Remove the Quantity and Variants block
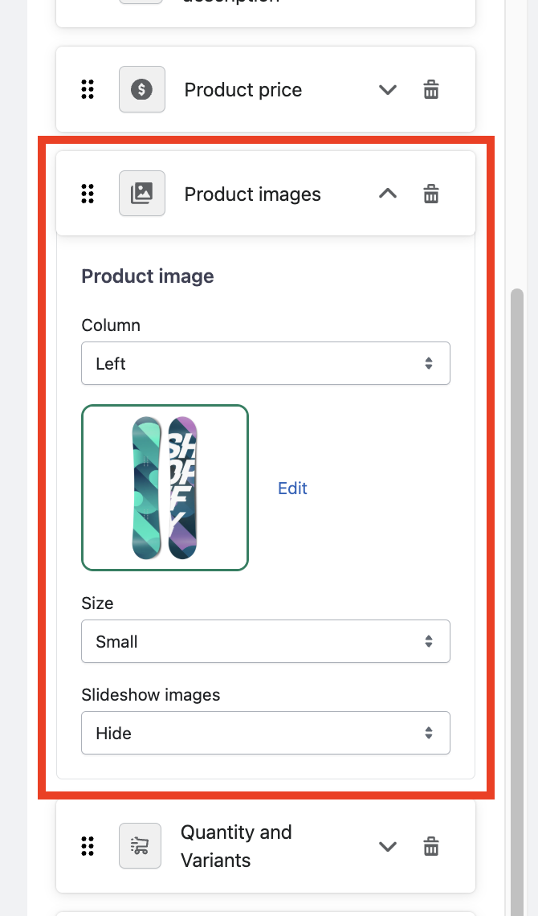Viewport: 538px width, 916px height. tap(431, 846)
